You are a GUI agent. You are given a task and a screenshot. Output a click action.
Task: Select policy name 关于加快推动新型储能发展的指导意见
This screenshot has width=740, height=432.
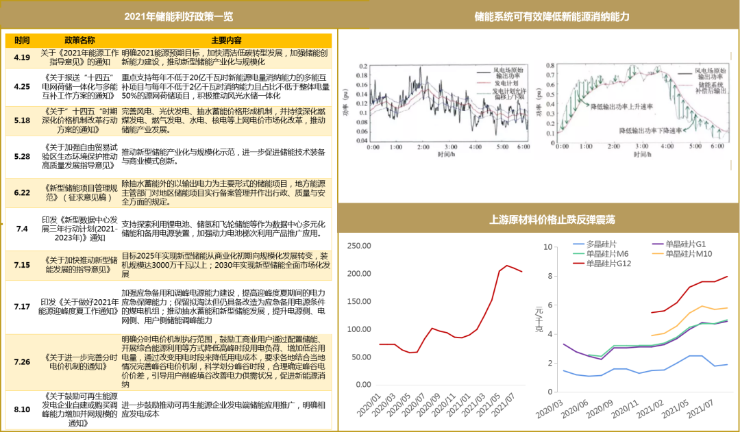[79, 265]
